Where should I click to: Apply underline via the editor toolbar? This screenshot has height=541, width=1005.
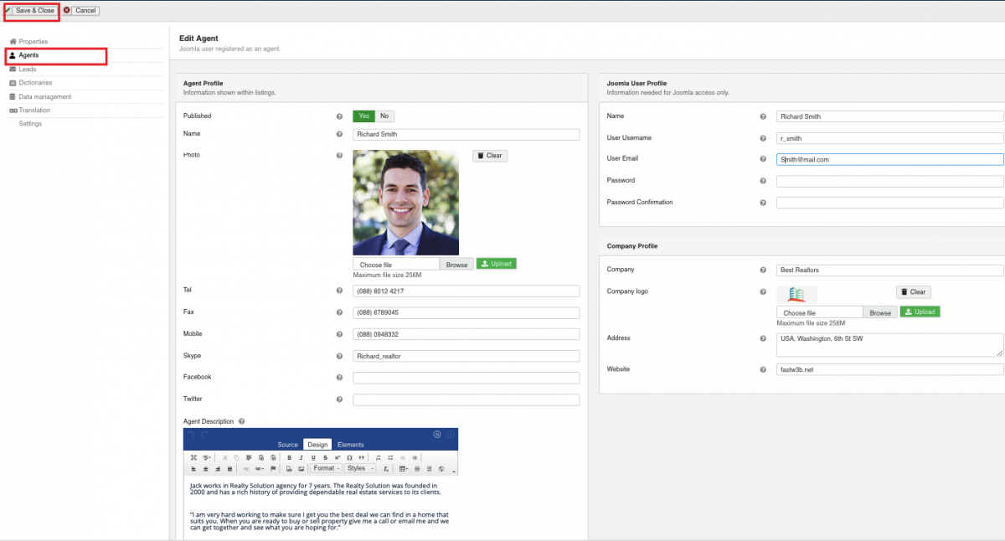point(313,457)
